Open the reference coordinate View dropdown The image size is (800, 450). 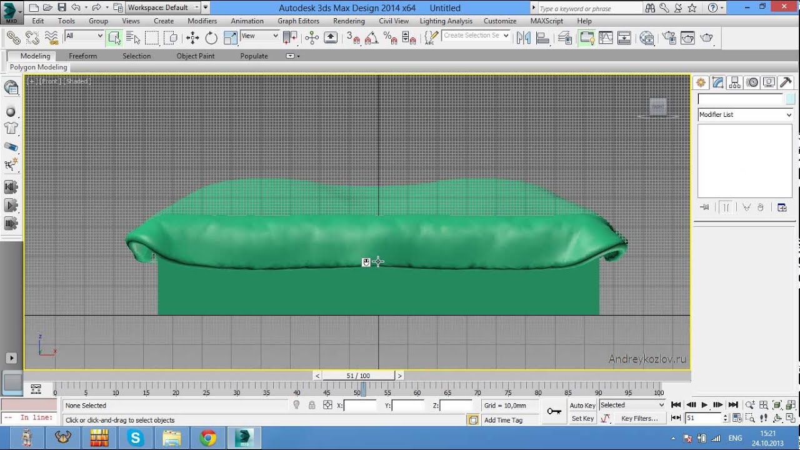click(x=259, y=36)
